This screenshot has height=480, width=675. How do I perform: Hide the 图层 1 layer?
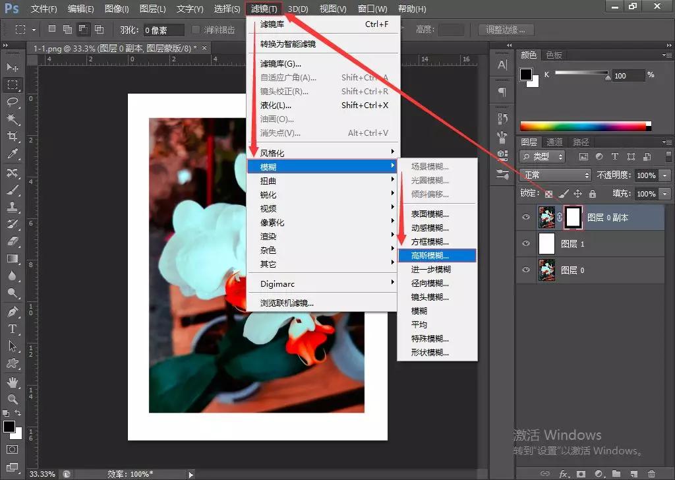(x=525, y=244)
